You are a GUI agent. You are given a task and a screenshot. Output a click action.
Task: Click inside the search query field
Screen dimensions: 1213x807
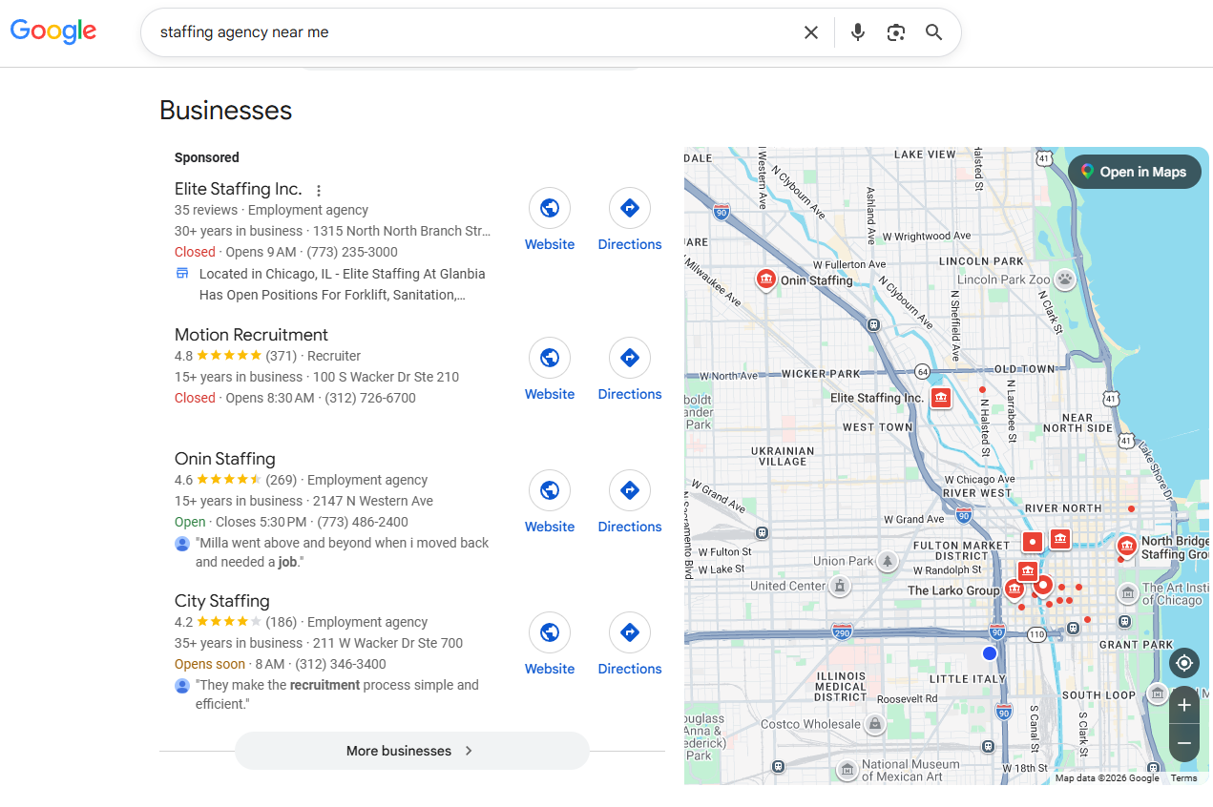(472, 32)
